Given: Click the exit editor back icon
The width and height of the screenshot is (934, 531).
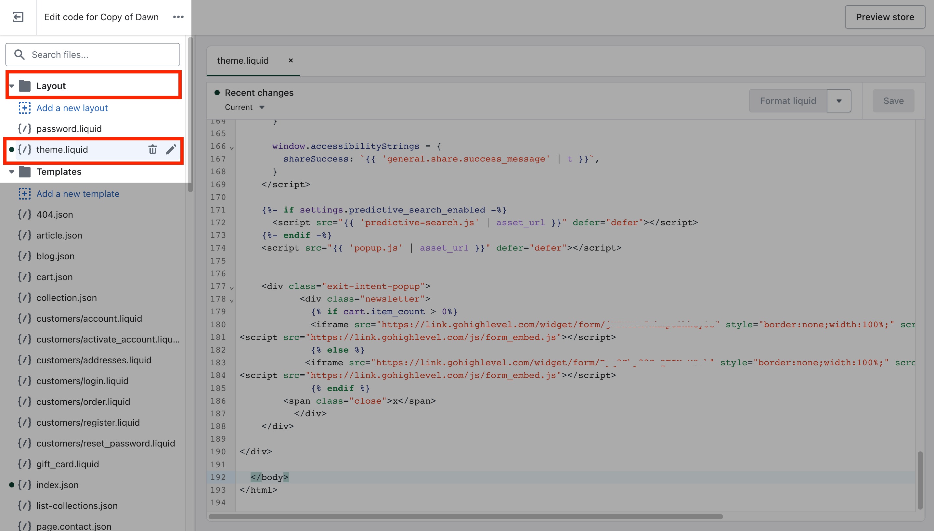Looking at the screenshot, I should coord(18,17).
